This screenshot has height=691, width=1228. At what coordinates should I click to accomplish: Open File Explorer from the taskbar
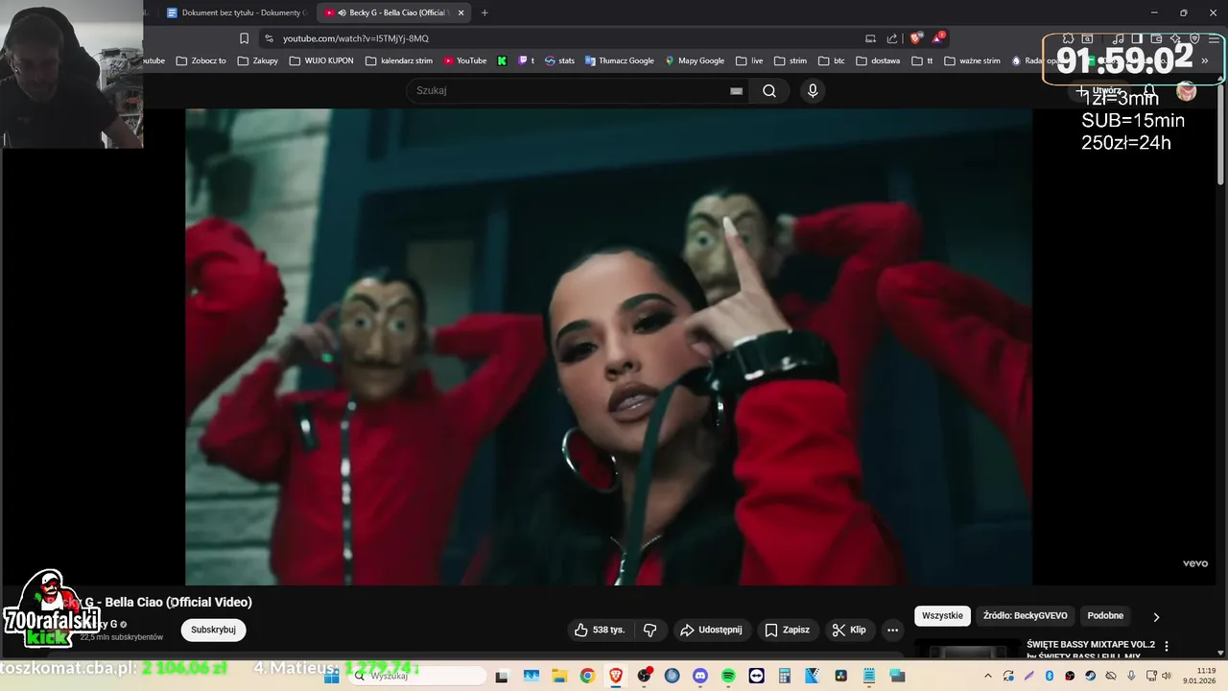559,676
